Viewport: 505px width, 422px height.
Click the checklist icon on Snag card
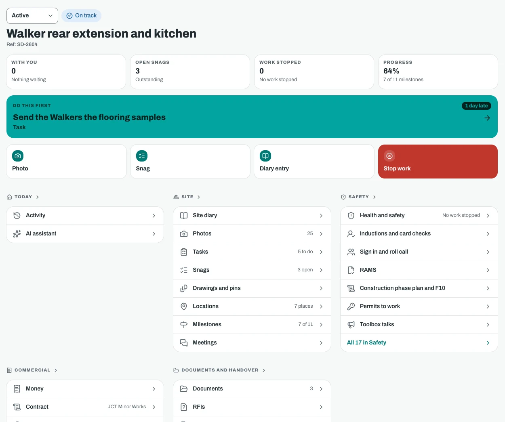(142, 156)
